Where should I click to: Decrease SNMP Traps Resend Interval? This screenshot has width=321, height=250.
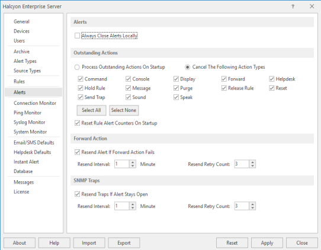coord(133,208)
